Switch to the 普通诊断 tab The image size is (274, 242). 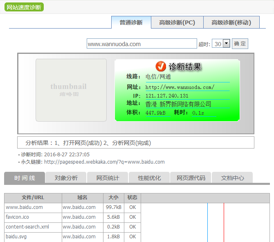[131, 22]
